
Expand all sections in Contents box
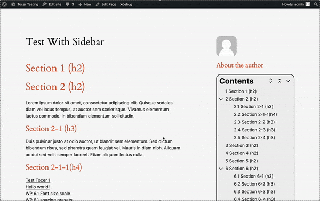click(270, 81)
